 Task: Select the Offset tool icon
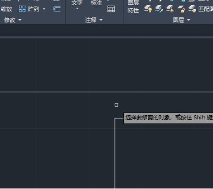pyautogui.click(x=57, y=9)
